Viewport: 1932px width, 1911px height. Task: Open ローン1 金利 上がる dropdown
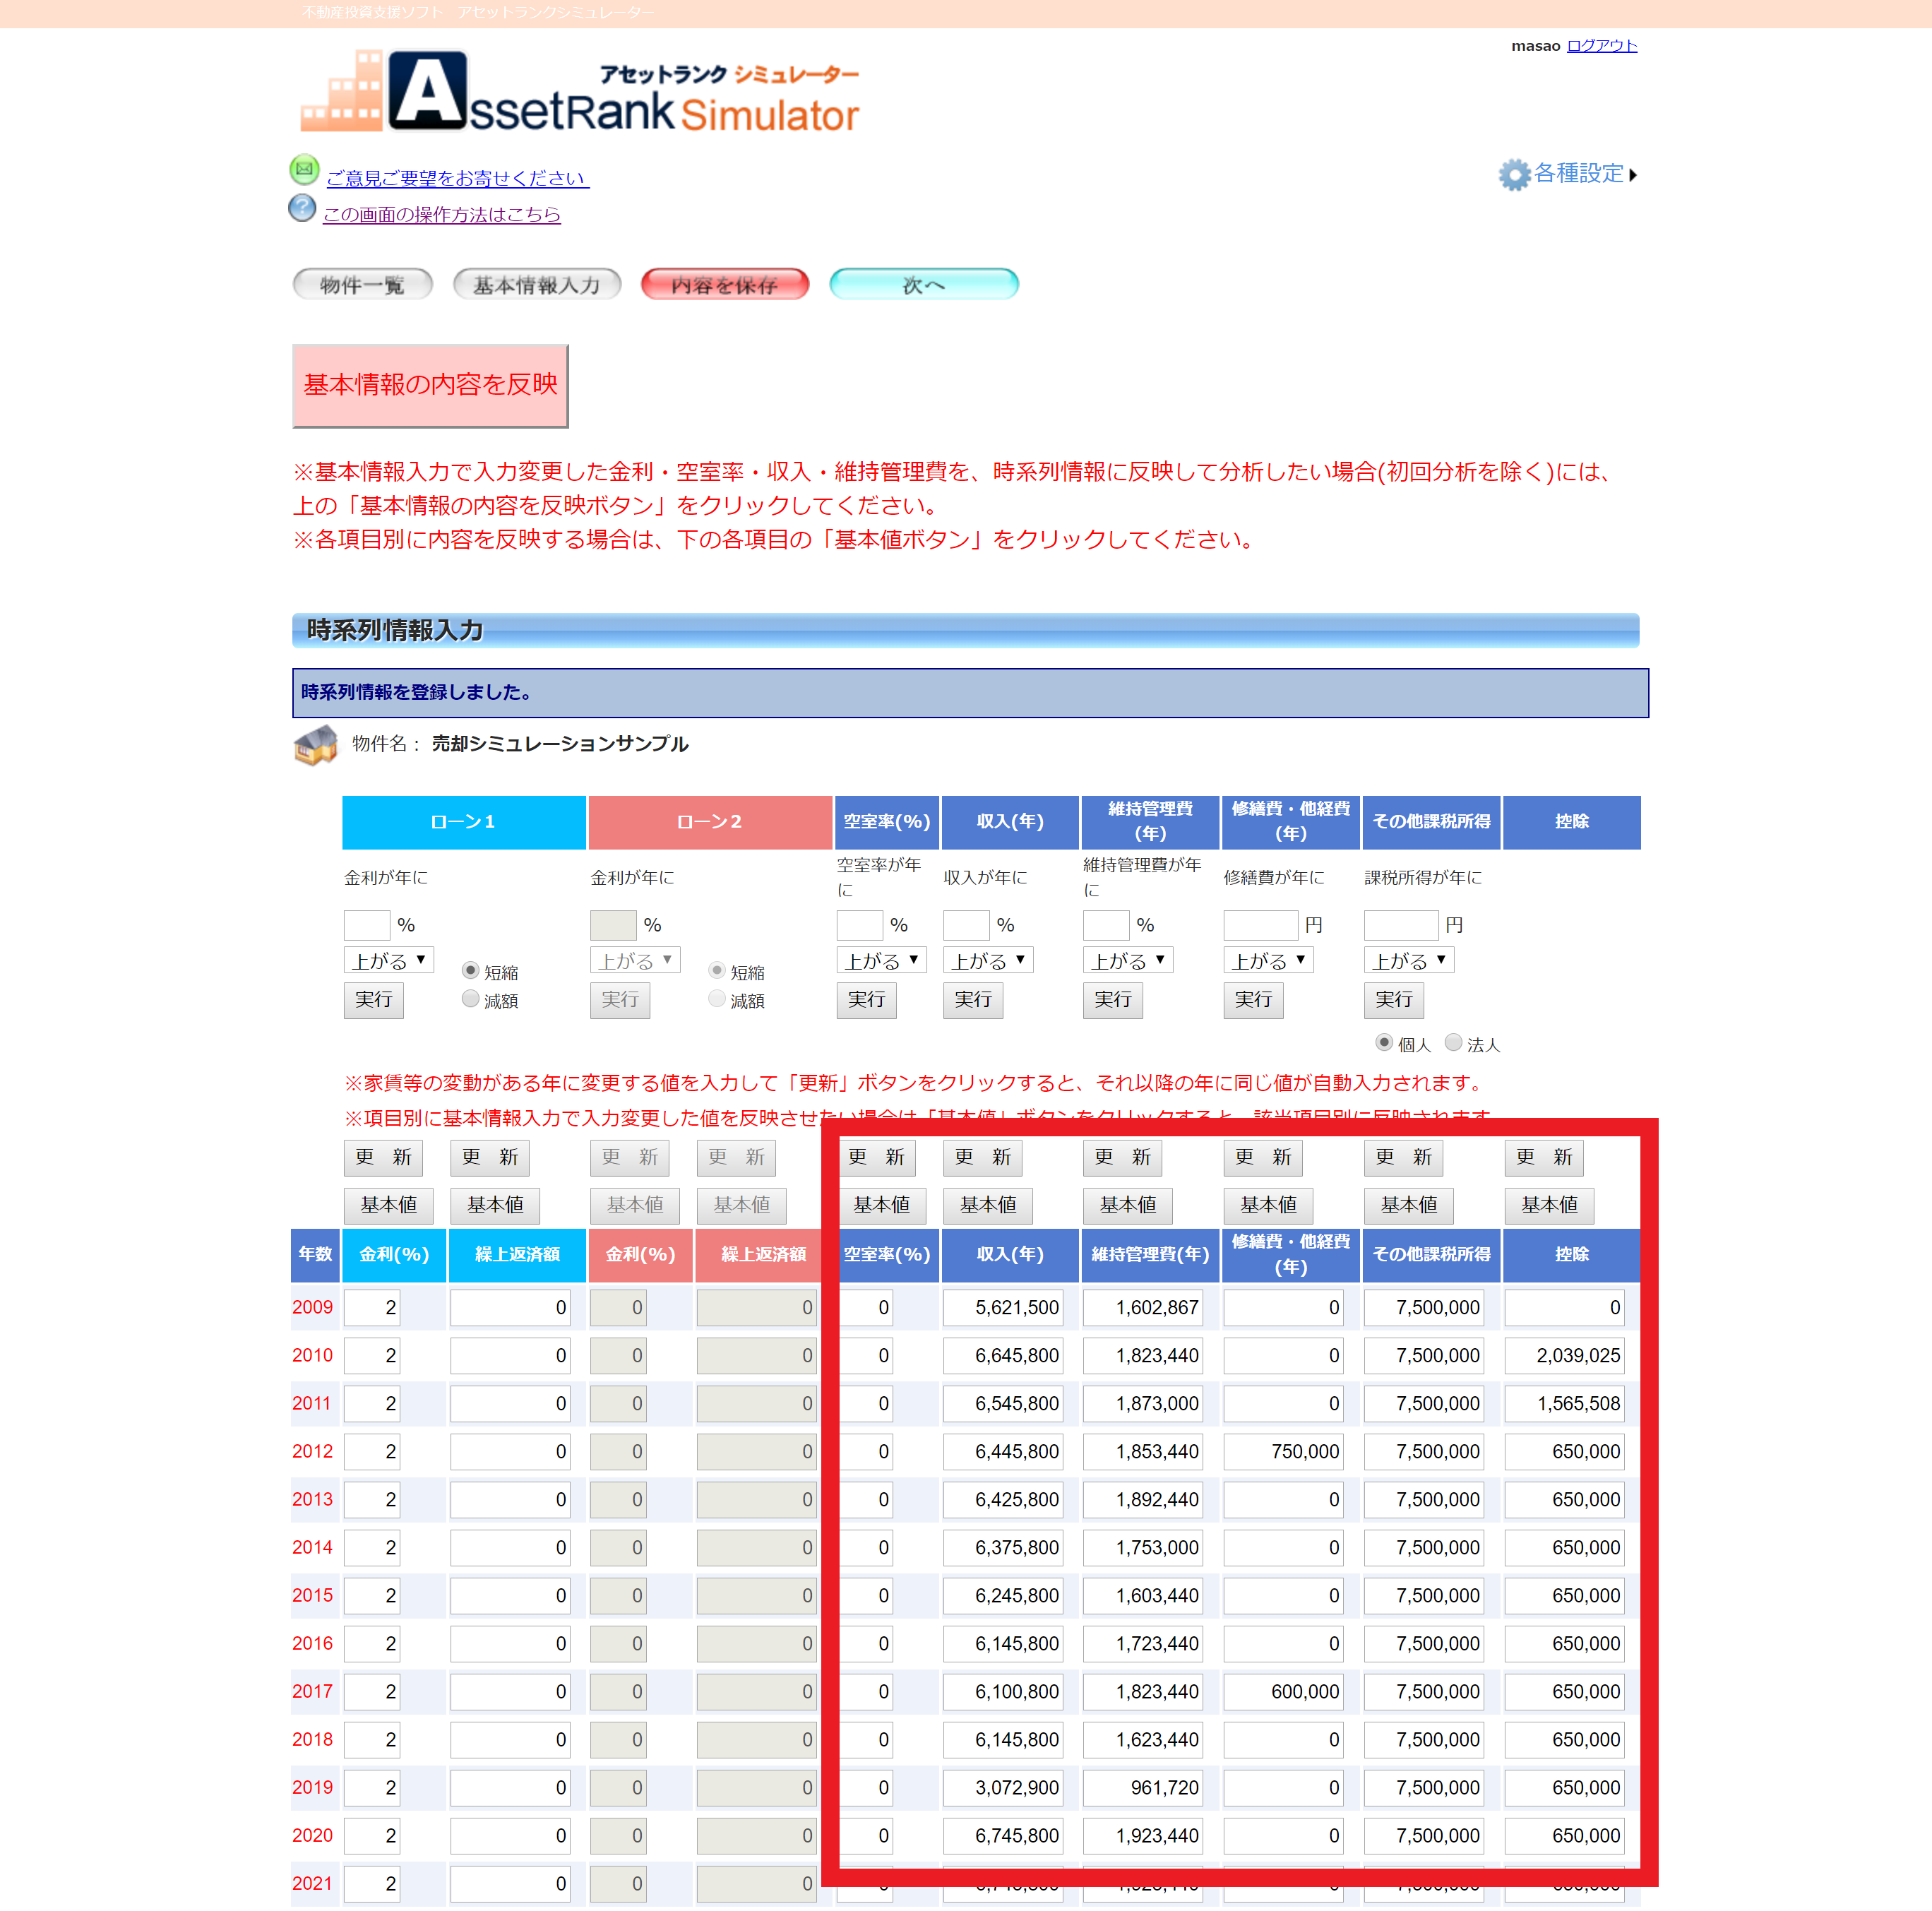coord(388,960)
